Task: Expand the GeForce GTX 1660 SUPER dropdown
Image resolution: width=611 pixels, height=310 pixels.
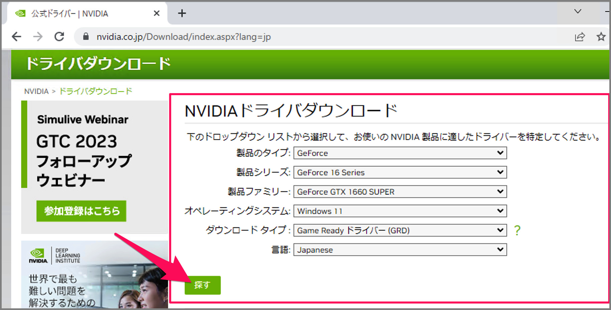Action: 399,192
